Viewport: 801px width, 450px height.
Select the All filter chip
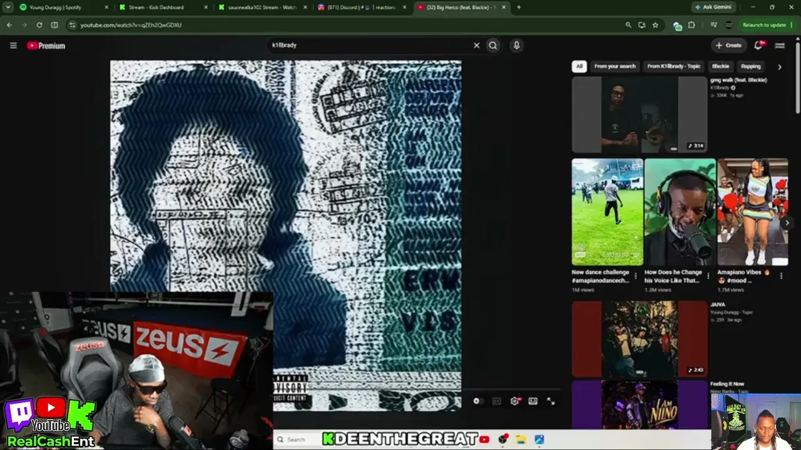point(579,66)
